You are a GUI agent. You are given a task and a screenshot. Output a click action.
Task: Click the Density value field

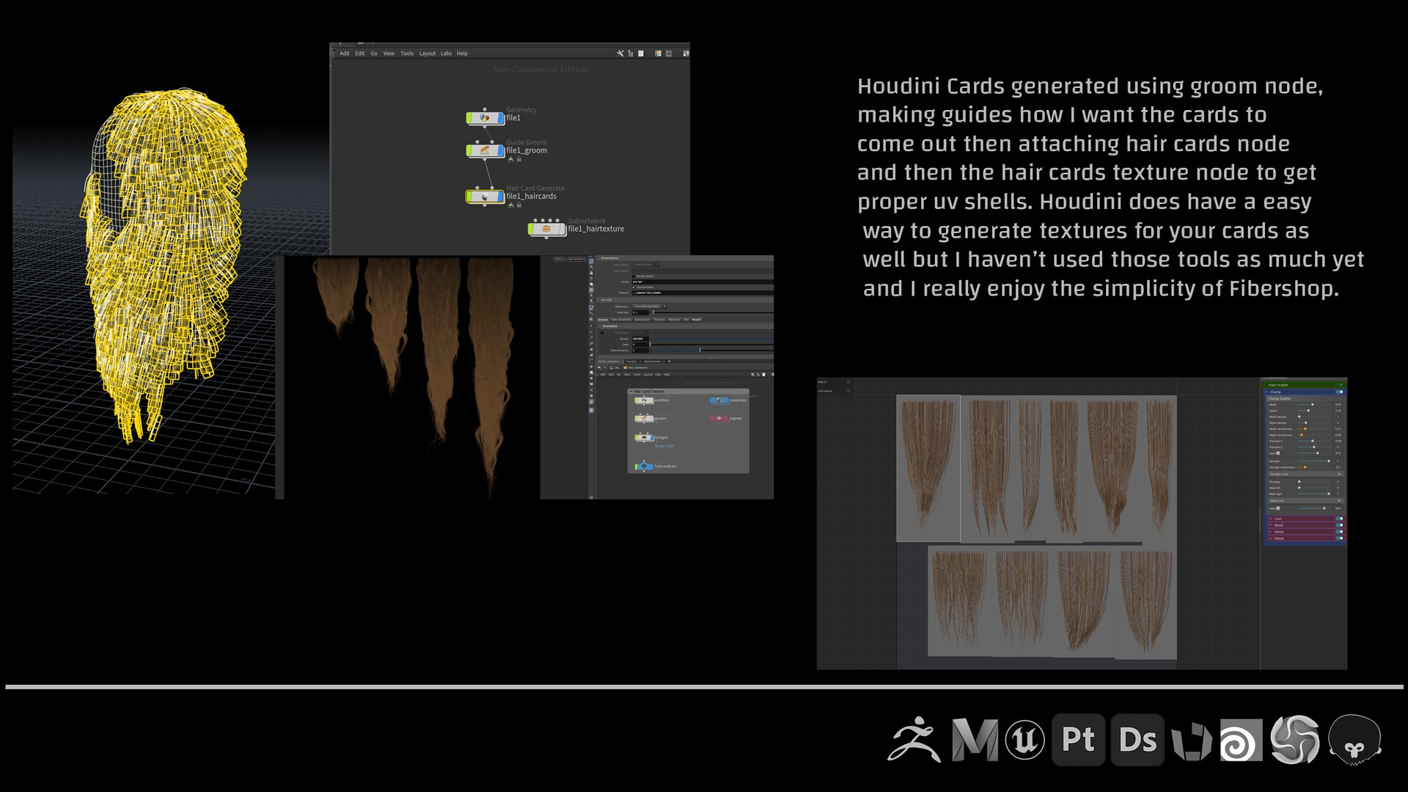point(640,339)
